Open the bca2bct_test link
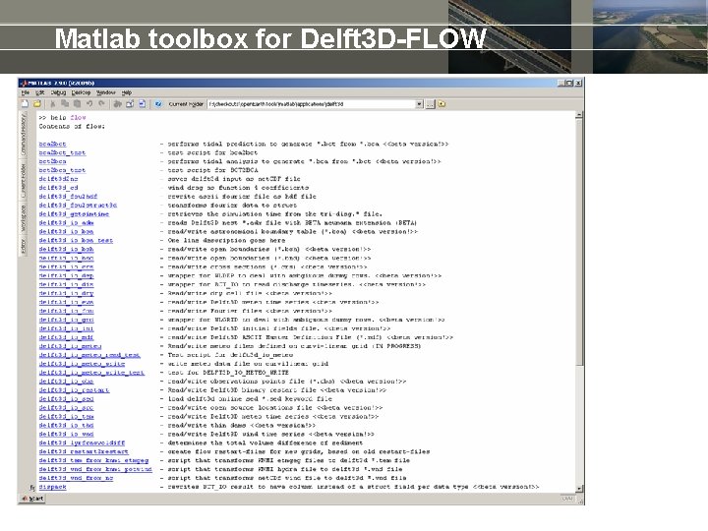 (x=62, y=152)
